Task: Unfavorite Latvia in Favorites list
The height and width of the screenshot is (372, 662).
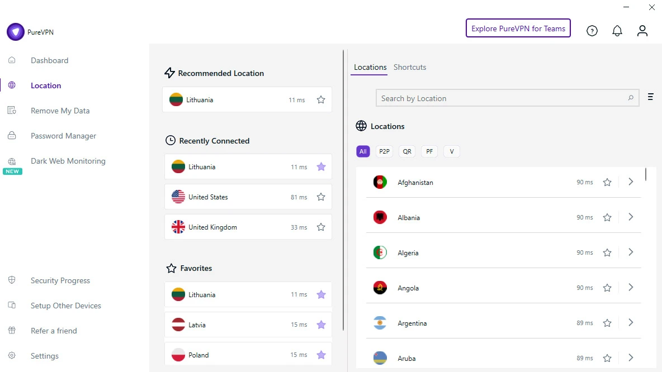Action: point(321,325)
